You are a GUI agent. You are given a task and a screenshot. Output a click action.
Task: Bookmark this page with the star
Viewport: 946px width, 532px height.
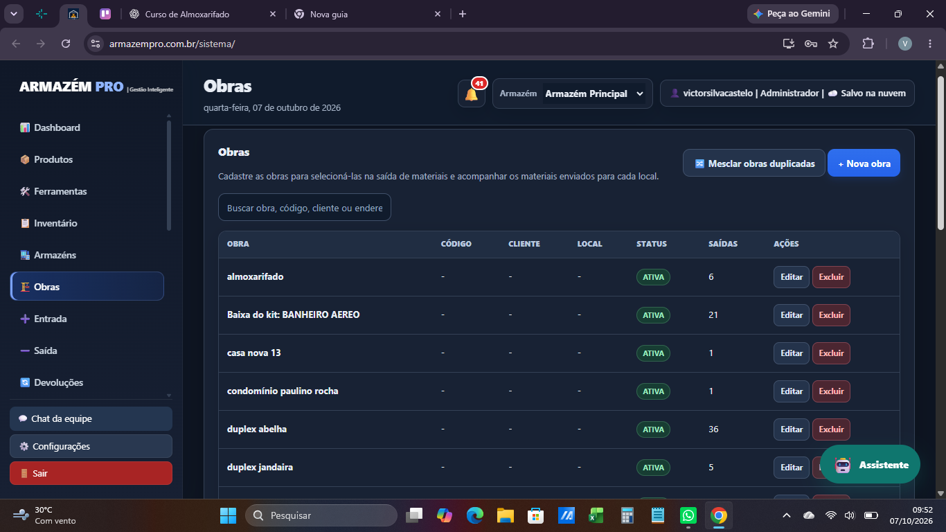[x=833, y=44]
